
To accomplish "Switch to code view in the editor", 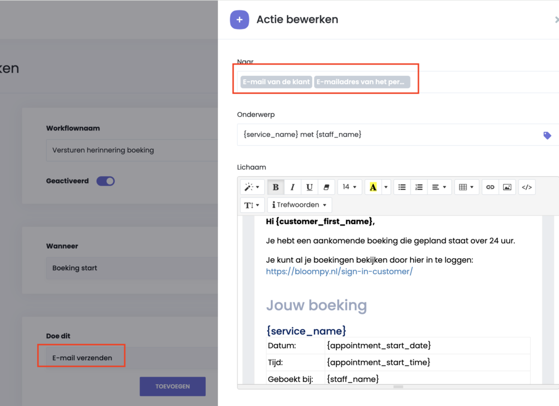I will (x=526, y=187).
